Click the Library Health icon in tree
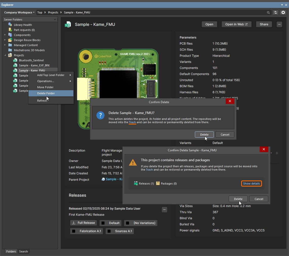Viewport: 289px width, 256px height. click(10, 25)
